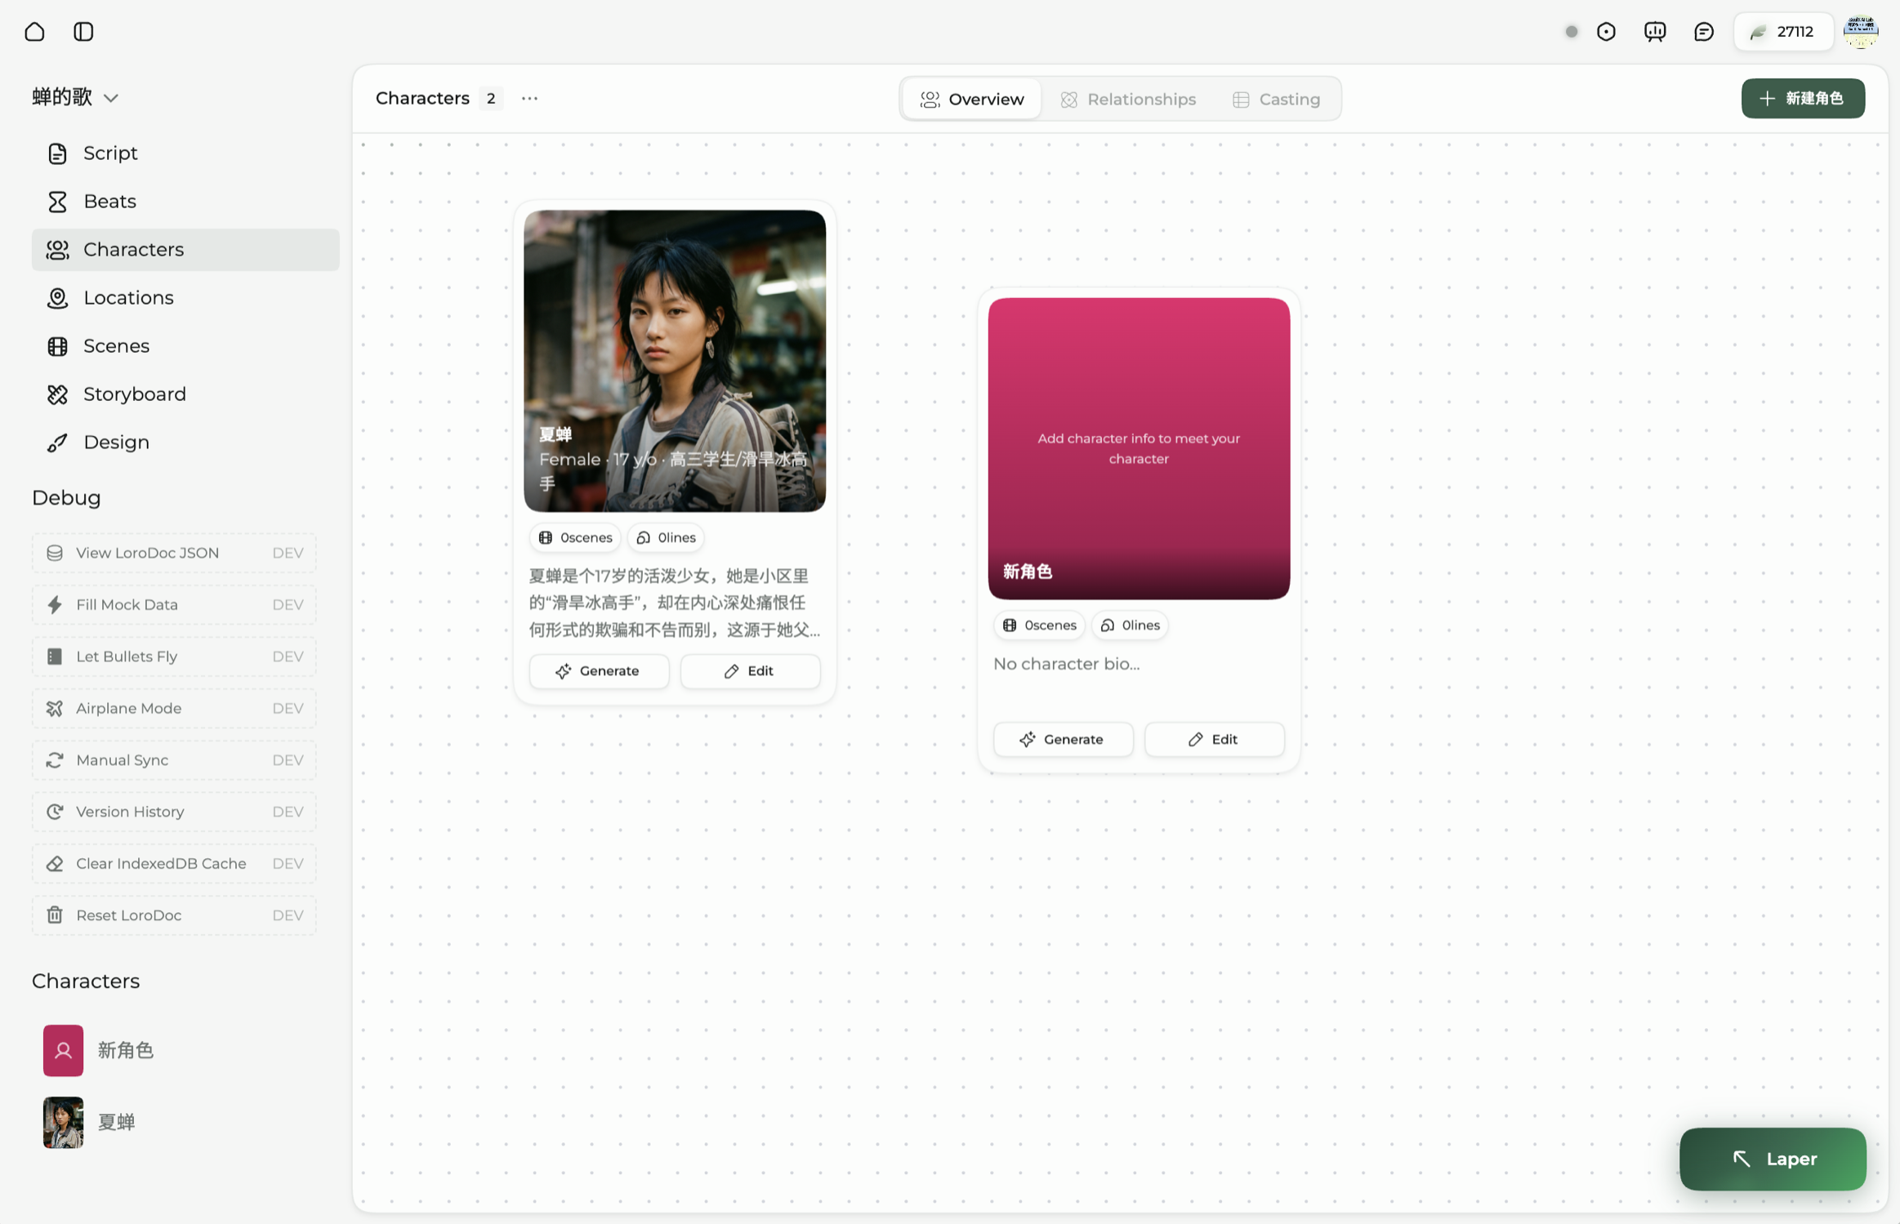
Task: Go to Locations in the sidebar
Action: point(128,298)
